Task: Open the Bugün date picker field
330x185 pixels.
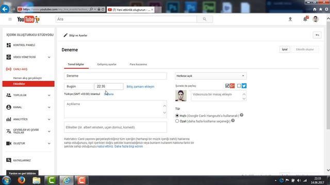Action: coord(79,86)
